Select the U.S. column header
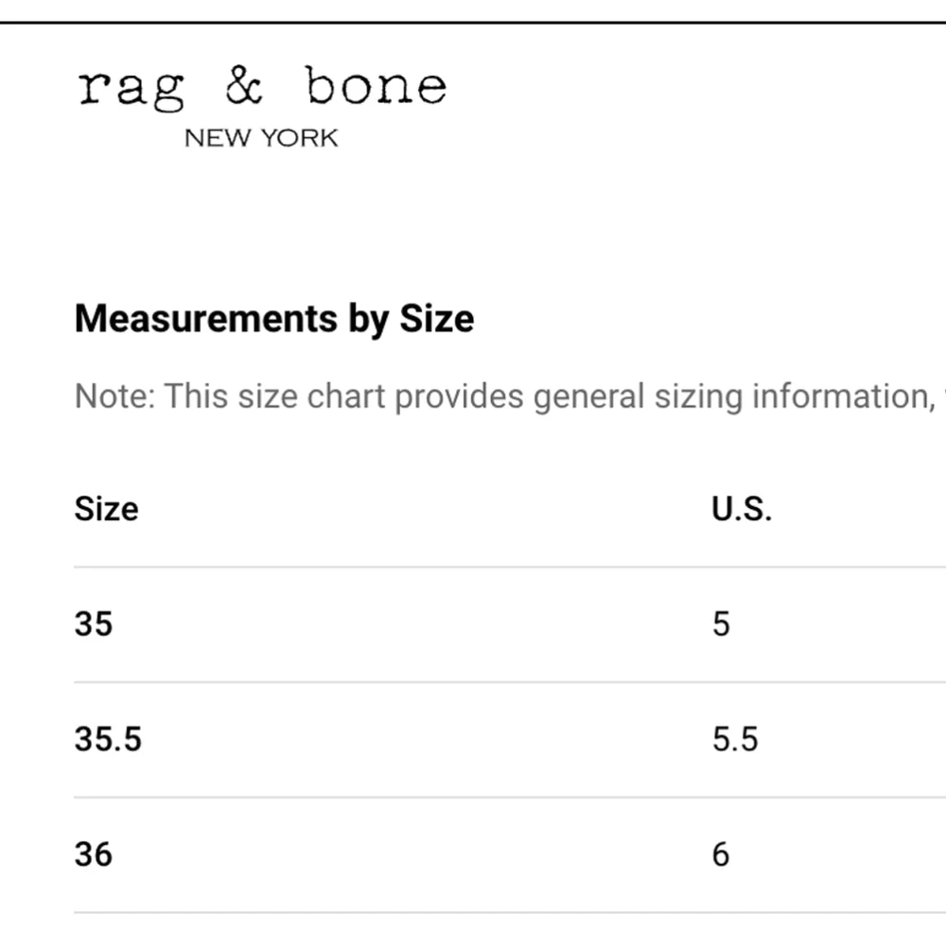Viewport: 946px width, 946px height. pos(742,509)
